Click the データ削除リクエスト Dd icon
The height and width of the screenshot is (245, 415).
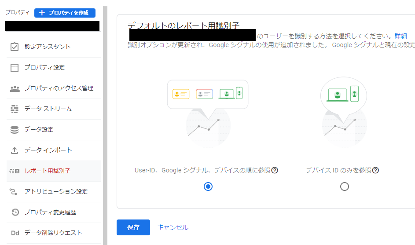coord(15,233)
